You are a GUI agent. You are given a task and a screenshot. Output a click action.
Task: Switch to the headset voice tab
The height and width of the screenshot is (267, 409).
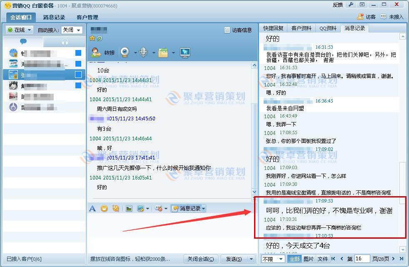(x=64, y=42)
